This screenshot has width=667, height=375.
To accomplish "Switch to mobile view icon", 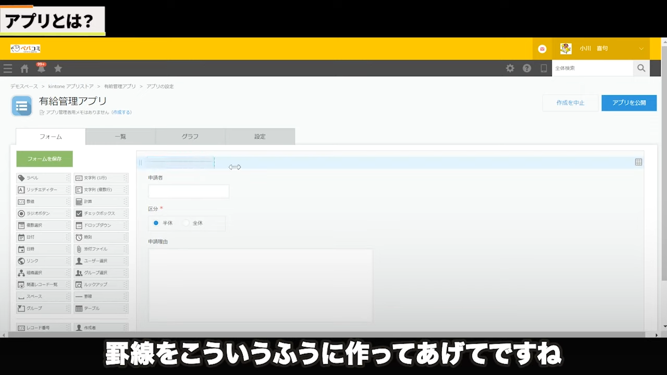I will [544, 68].
